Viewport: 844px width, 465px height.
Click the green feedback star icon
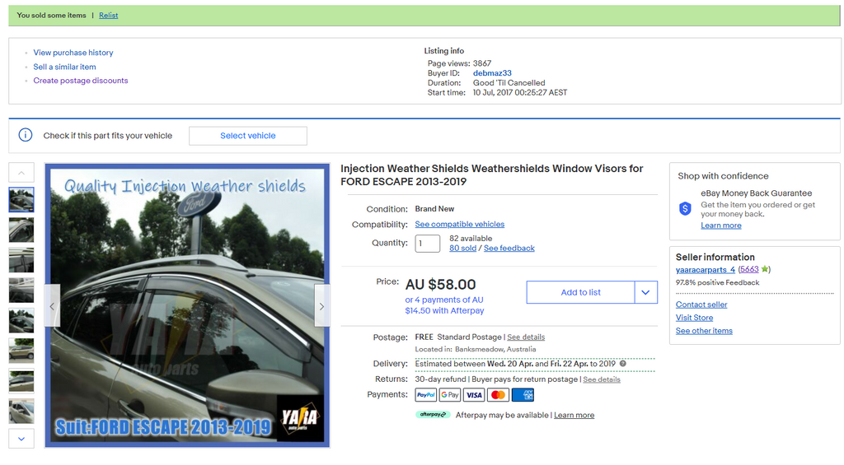coord(764,269)
